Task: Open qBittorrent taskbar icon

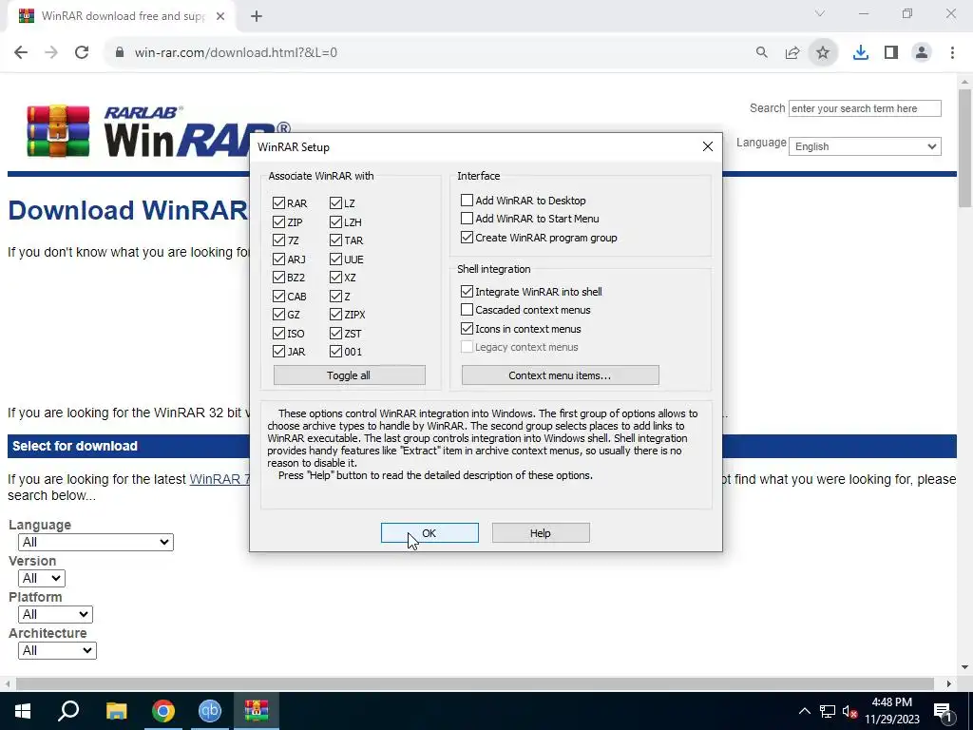Action: pyautogui.click(x=210, y=711)
